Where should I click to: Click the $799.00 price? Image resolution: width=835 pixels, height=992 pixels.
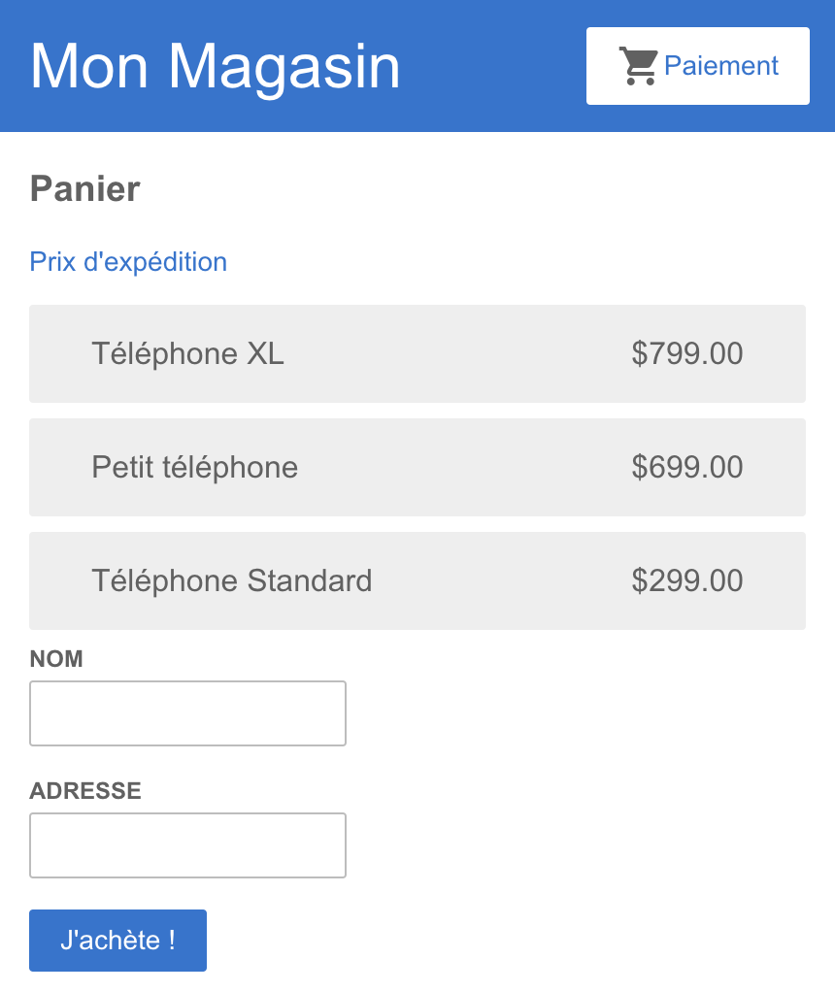(x=686, y=353)
